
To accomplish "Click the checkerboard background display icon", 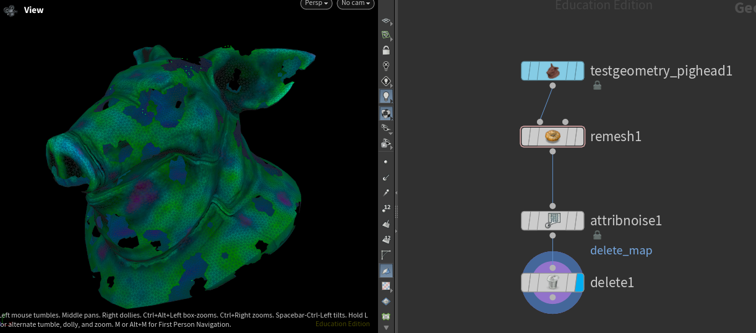I will click(386, 286).
